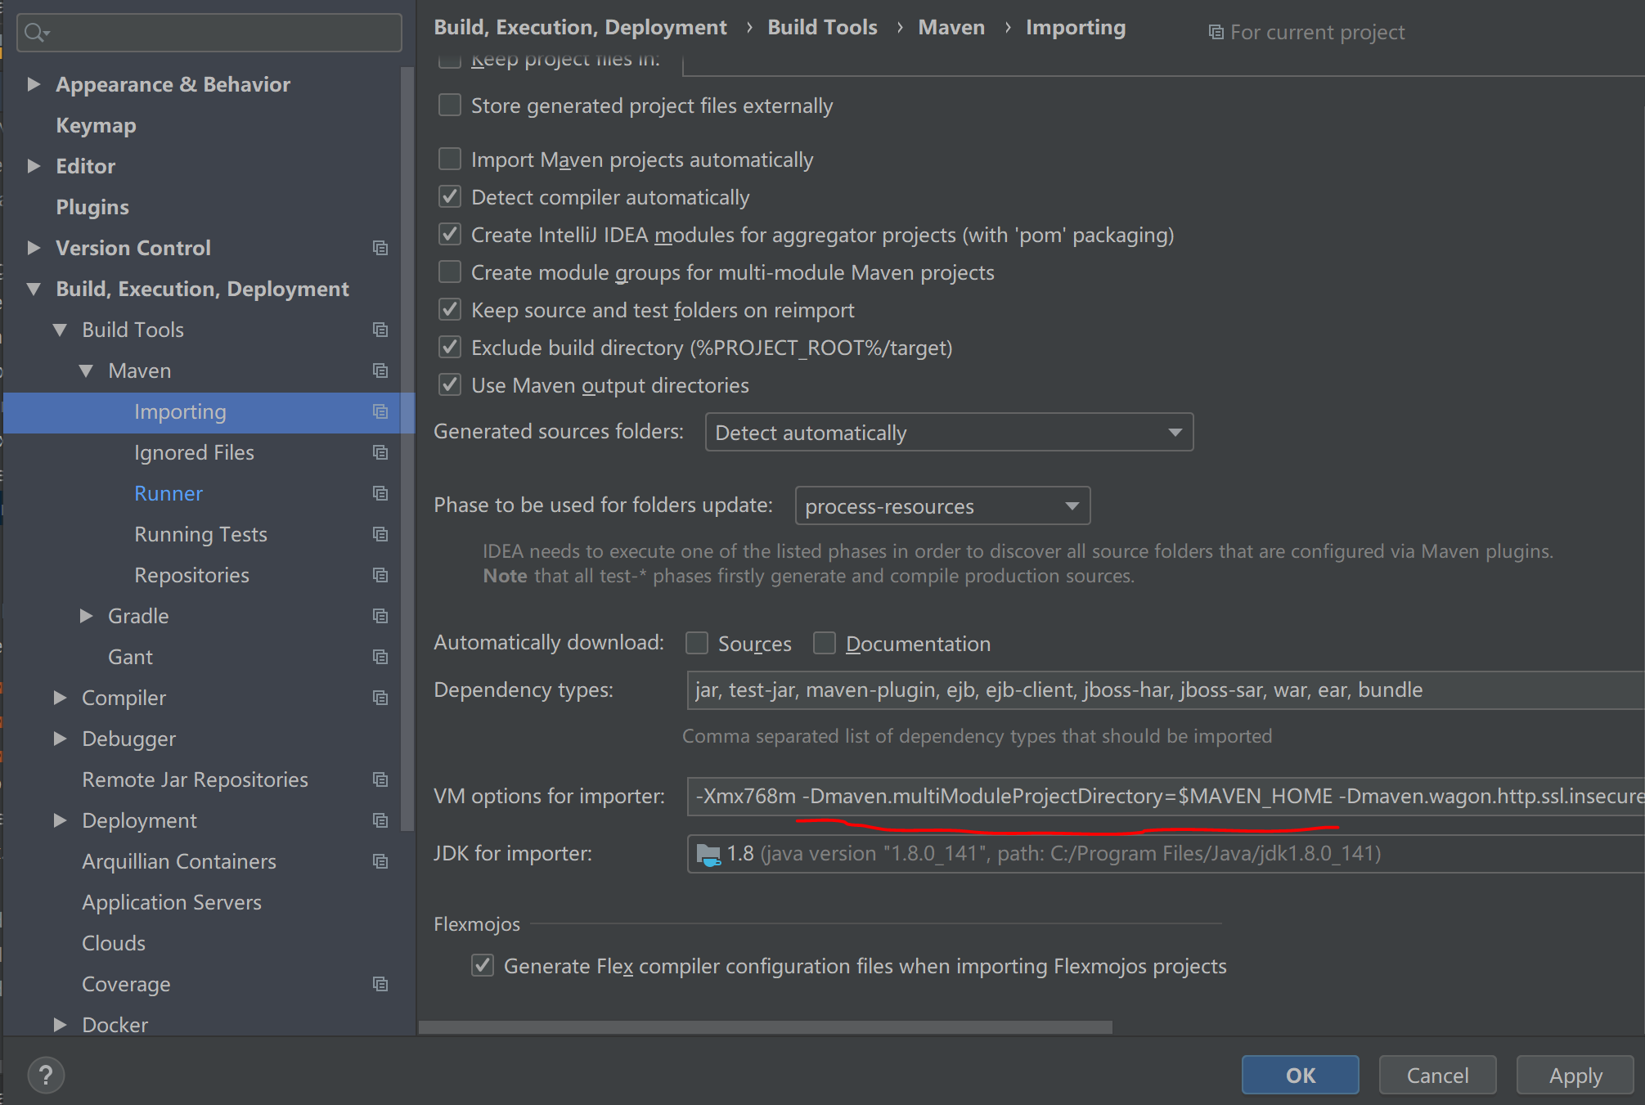The image size is (1645, 1105).
Task: Click the help question mark icon
Action: (x=46, y=1075)
